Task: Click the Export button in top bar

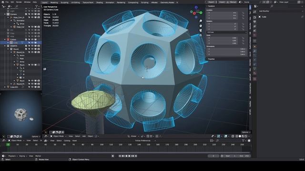Action: (x=211, y=2)
